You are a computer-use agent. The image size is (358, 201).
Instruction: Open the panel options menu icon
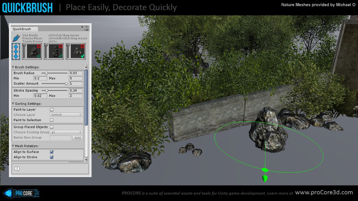pyautogui.click(x=87, y=30)
